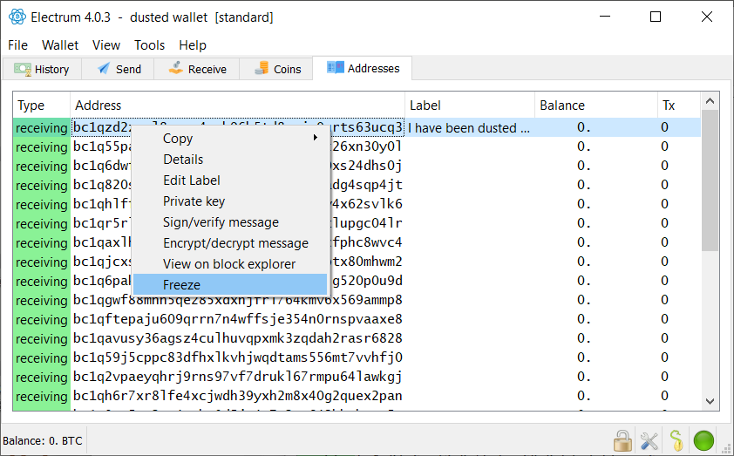Select address bc1qh6r7xr8lfe4xcjwdh39yxh2m8x40g2quex2pan
The width and height of the screenshot is (734, 456).
(x=237, y=396)
